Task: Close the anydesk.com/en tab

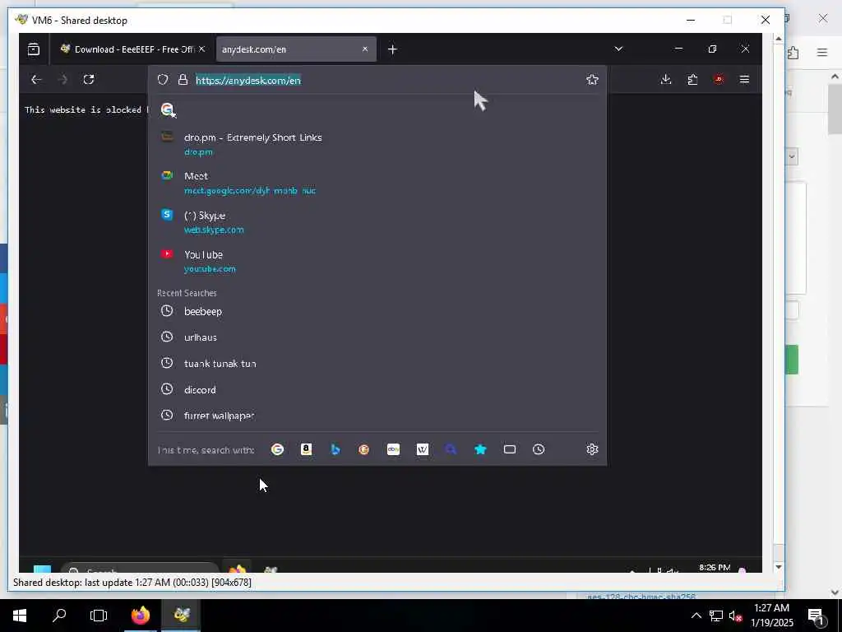Action: coord(365,49)
